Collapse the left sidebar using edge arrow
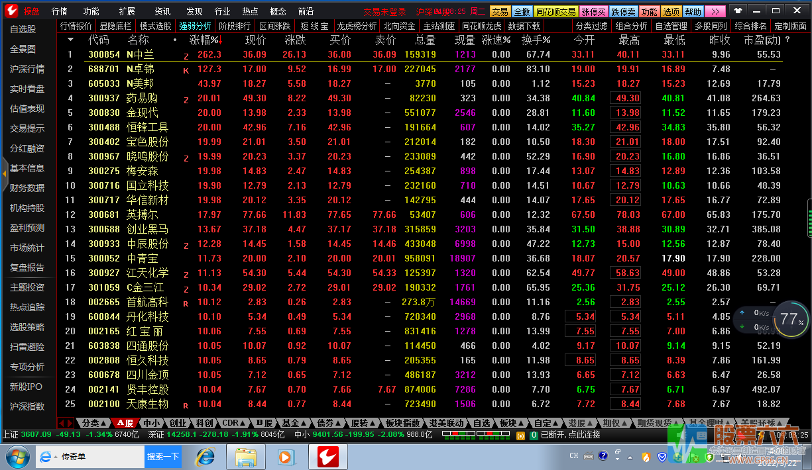 [x=4, y=173]
